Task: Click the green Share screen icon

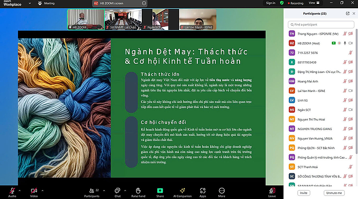Action: (160, 191)
